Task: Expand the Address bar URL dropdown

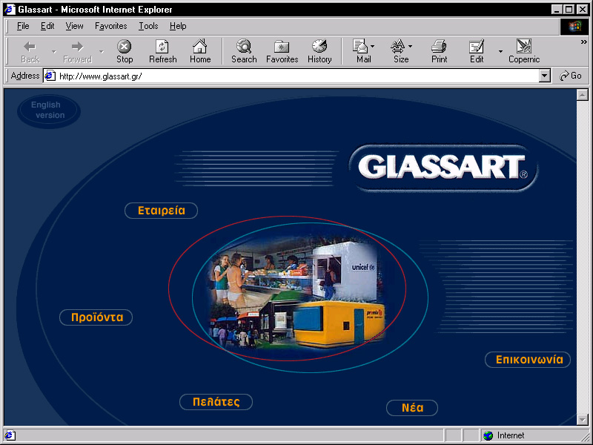Action: click(544, 76)
